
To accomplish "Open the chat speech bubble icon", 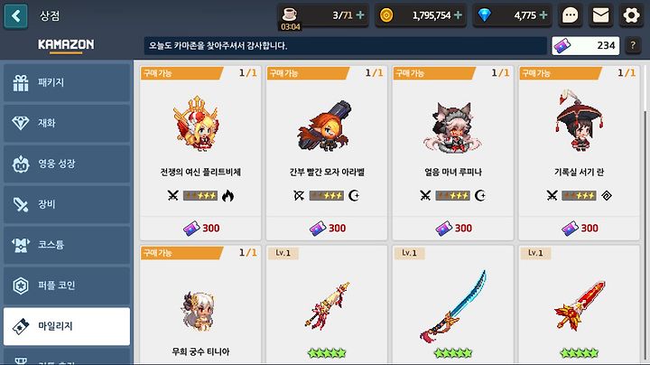I will click(570, 15).
